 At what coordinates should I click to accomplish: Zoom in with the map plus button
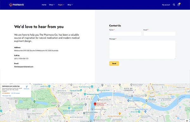point(187,121)
